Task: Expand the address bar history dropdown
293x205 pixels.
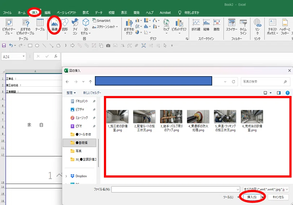Action: tap(225, 82)
